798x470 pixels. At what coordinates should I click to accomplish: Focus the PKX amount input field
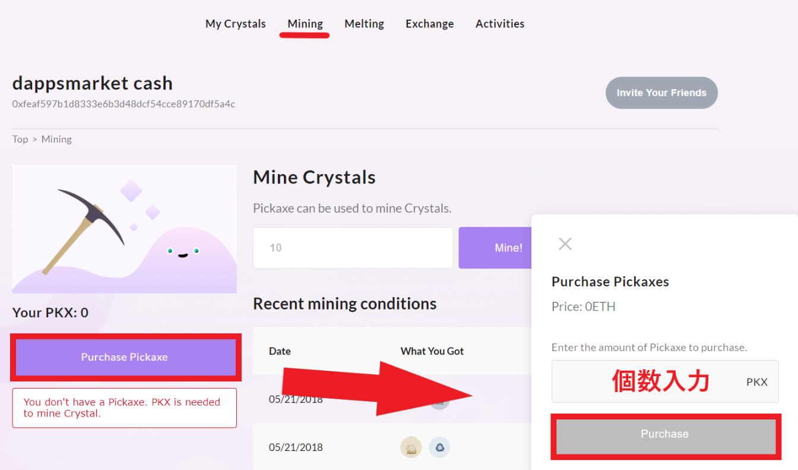(665, 381)
